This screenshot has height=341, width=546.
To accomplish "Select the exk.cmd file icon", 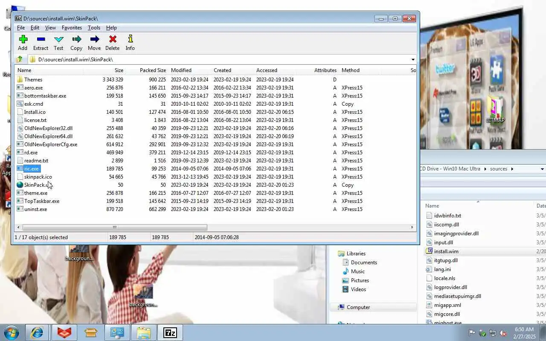I will (20, 104).
